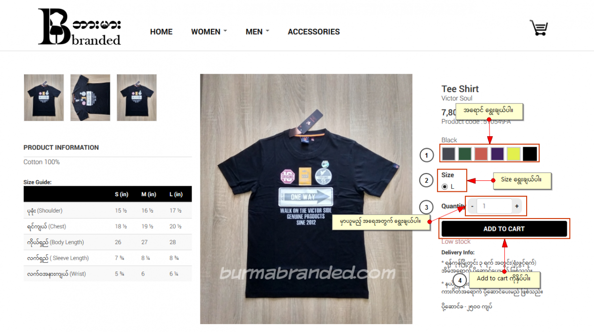Go to the HOME page
This screenshot has width=594, height=332.
161,32
